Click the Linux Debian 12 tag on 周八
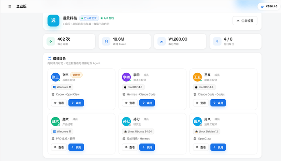 coord(206,131)
